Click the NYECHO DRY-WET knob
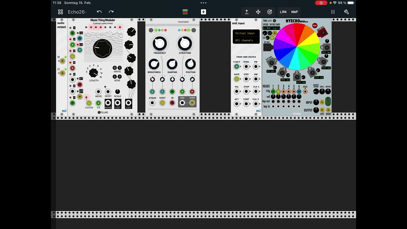Viewport: 407px width, 229px height. (x=328, y=92)
